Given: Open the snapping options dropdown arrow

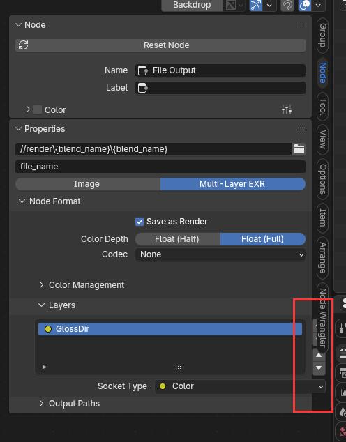Looking at the screenshot, I should [269, 5].
